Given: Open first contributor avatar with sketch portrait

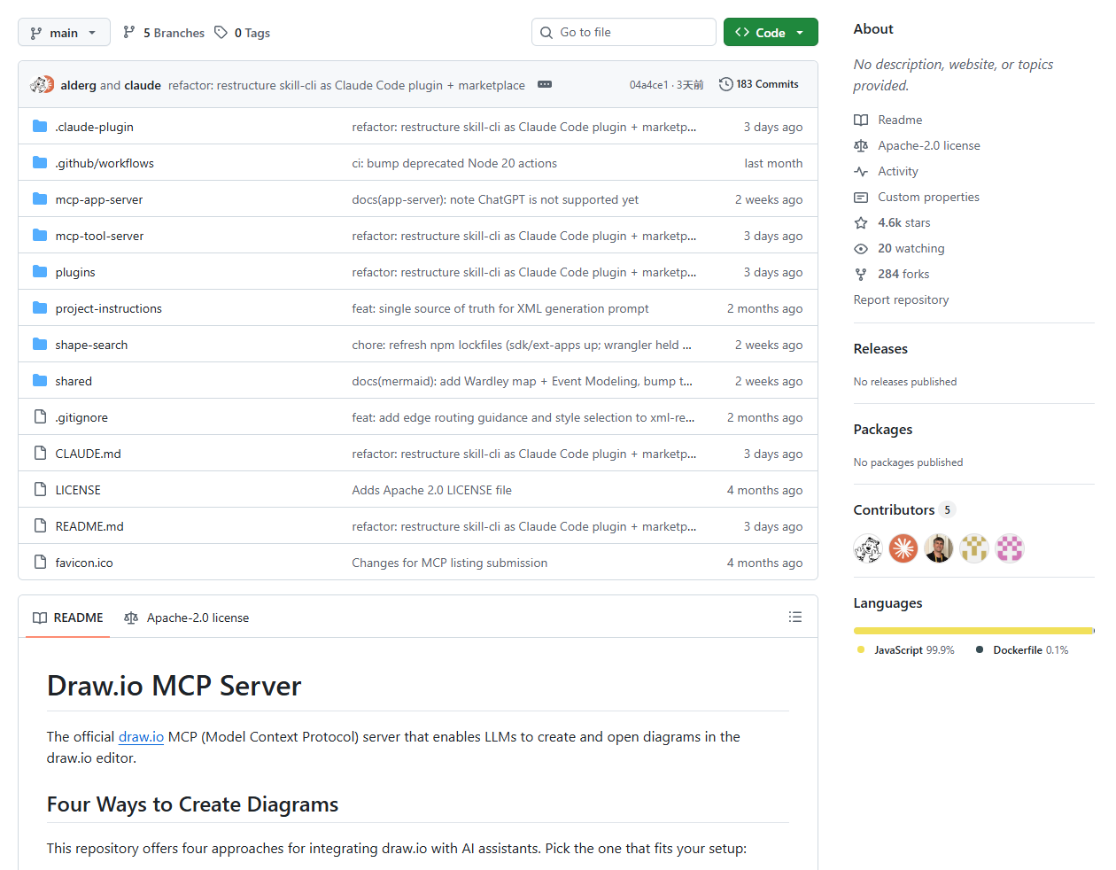Looking at the screenshot, I should 868,548.
